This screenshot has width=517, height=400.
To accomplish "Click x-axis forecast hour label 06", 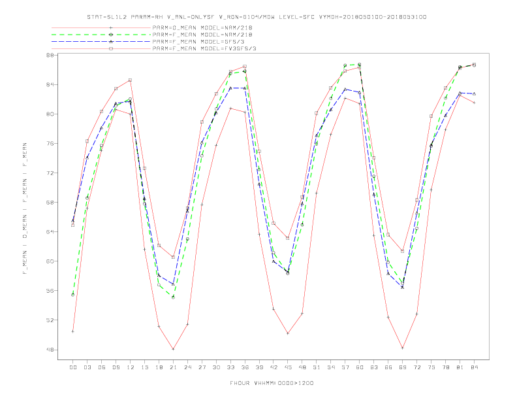I will [102, 367].
